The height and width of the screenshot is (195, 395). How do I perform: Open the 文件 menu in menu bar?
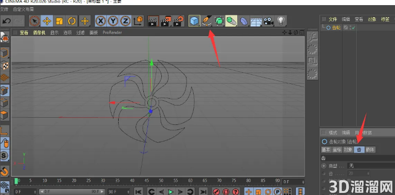pos(4,9)
